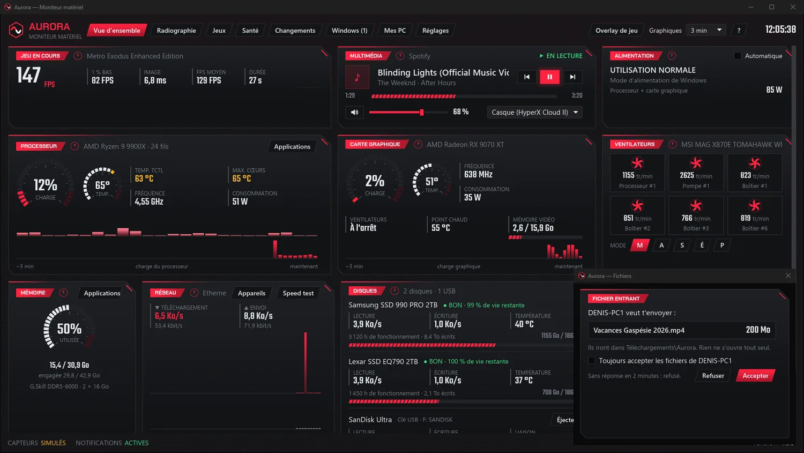This screenshot has height=453, width=804.
Task: Click the Processeur panel help icon
Action: click(75, 146)
